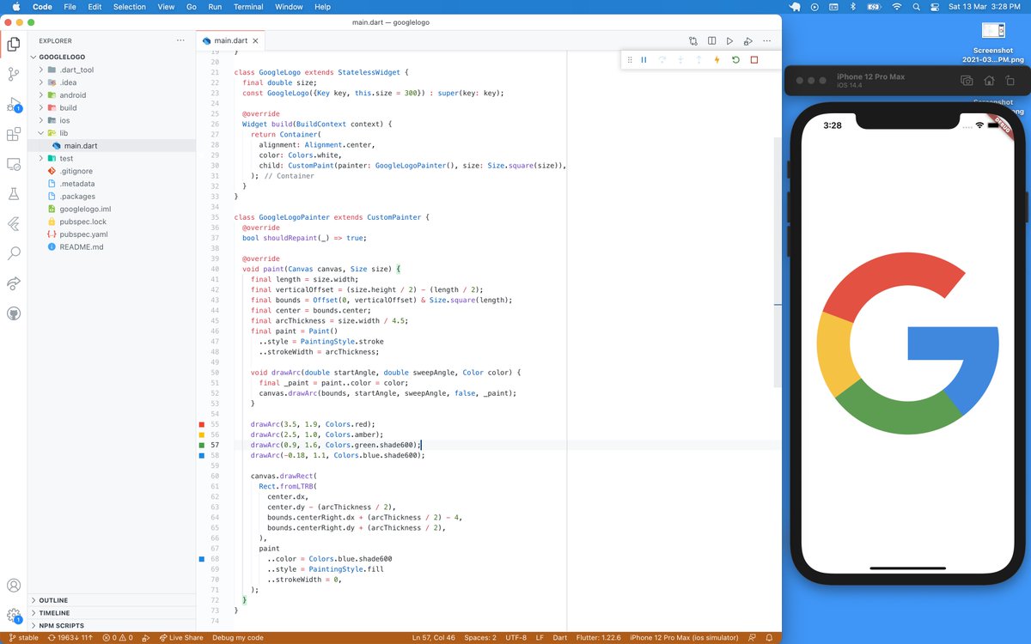Image resolution: width=1031 pixels, height=644 pixels.
Task: Open the Manage gear menu
Action: pos(14,615)
